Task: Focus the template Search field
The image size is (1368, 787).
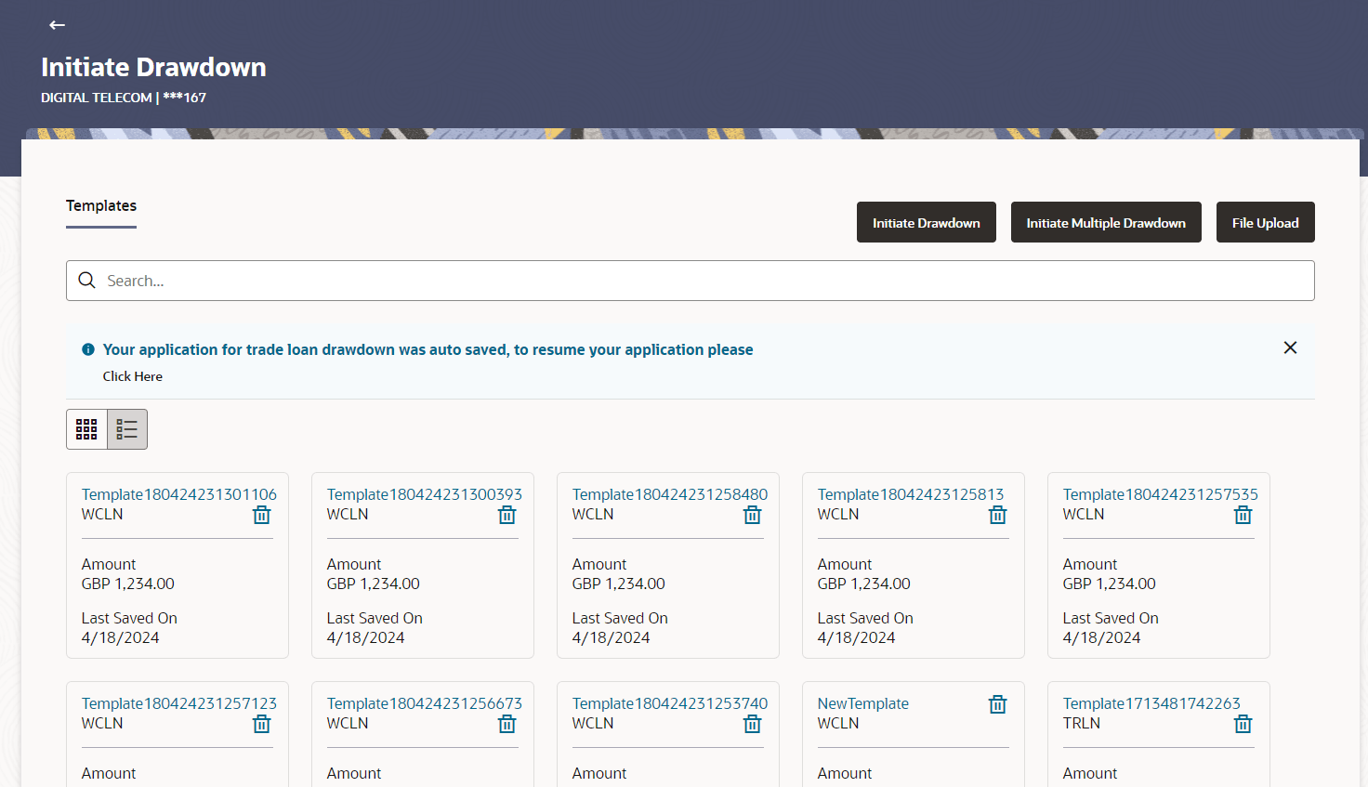Action: point(691,281)
